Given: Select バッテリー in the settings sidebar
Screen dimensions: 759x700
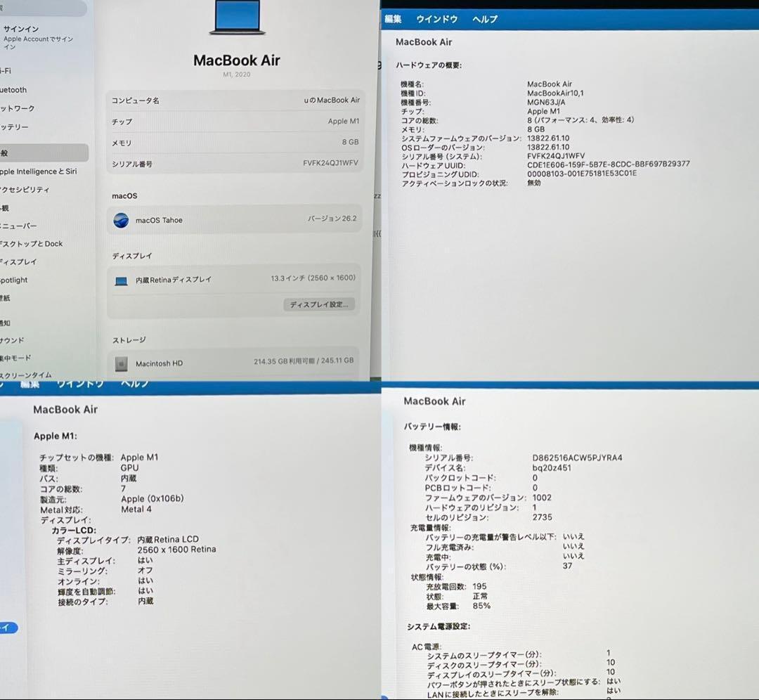Looking at the screenshot, I should (14, 127).
